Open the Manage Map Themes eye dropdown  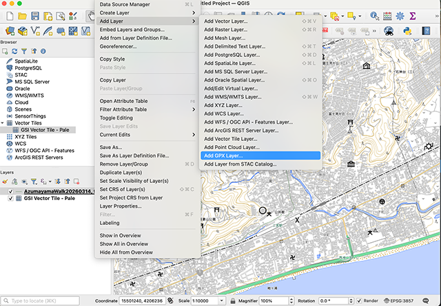(x=25, y=182)
